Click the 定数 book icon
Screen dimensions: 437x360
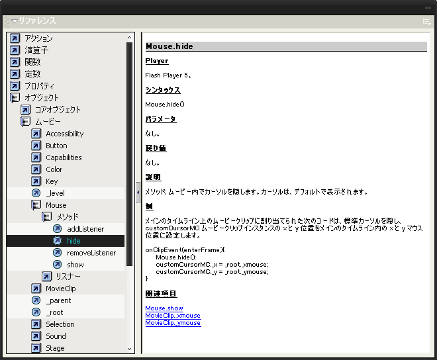coord(15,74)
